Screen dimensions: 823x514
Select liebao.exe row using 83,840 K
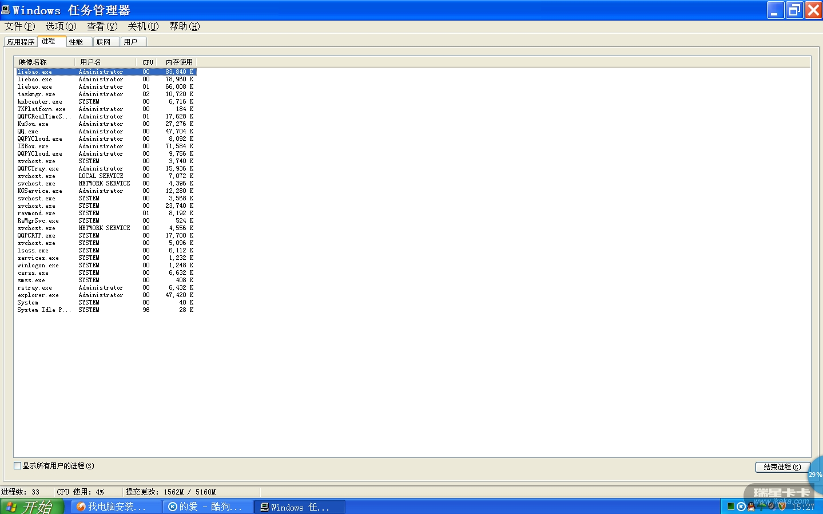pyautogui.click(x=106, y=72)
